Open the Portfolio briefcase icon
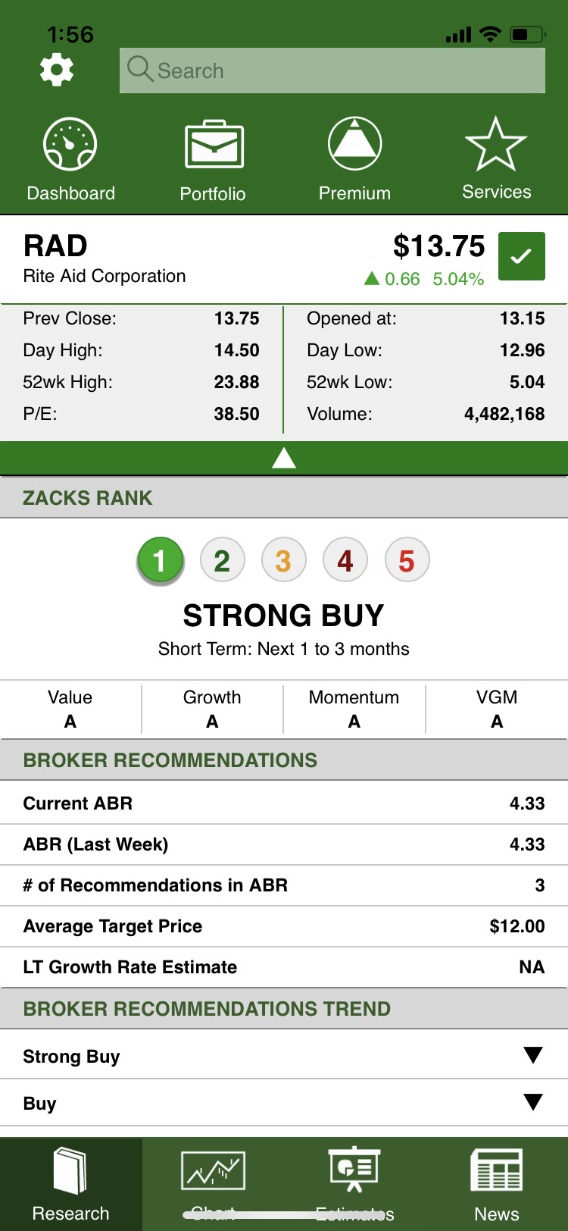Image resolution: width=568 pixels, height=1231 pixels. 214,144
